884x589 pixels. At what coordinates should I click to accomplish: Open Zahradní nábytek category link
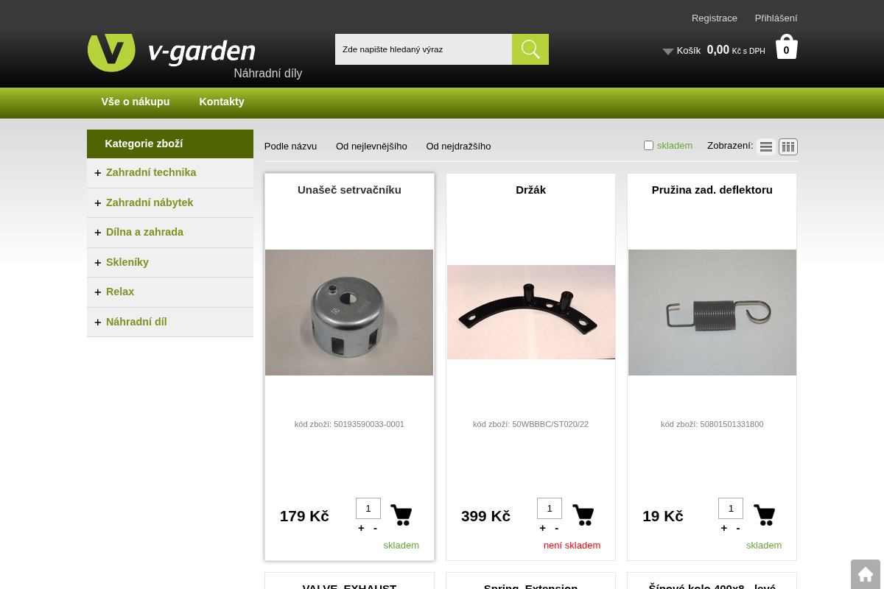pos(150,202)
